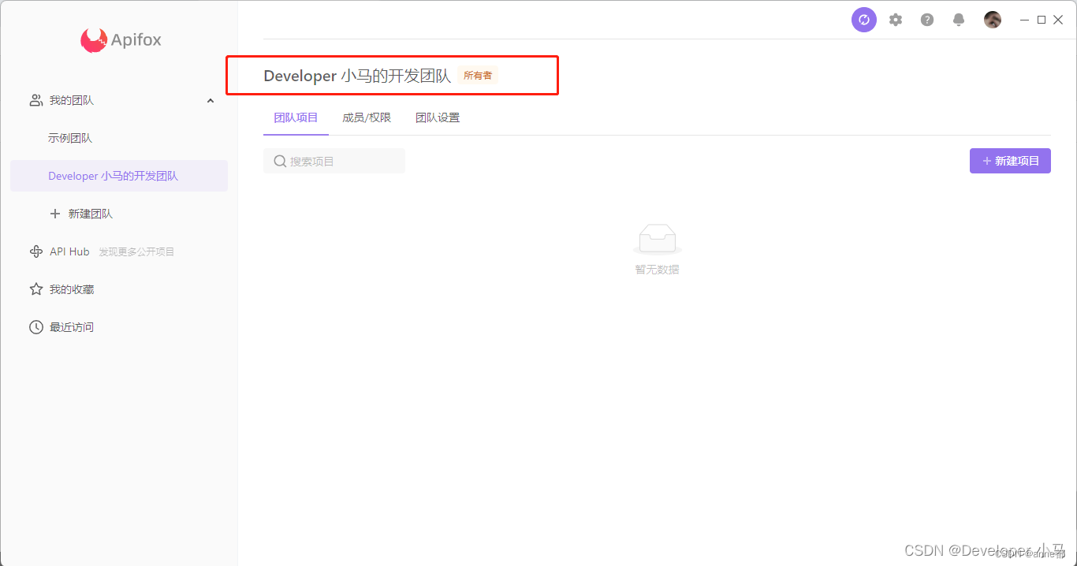Viewport: 1077px width, 566px height.
Task: Open help via question mark icon
Action: tap(927, 20)
